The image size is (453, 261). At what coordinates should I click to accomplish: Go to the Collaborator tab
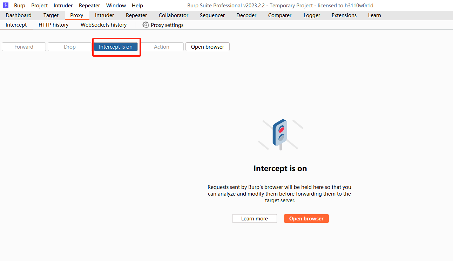click(174, 15)
